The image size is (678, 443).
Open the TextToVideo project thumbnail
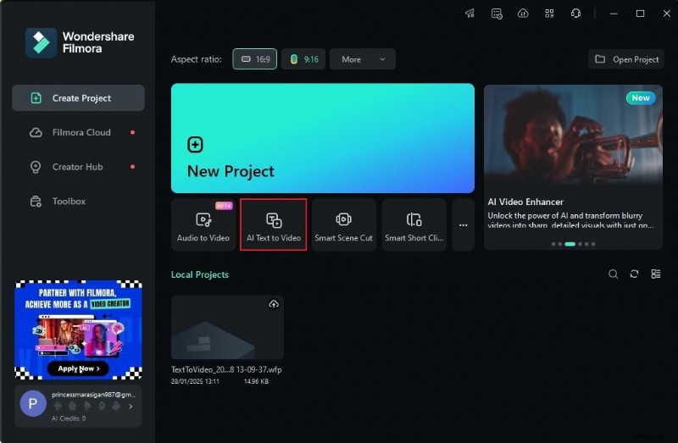click(x=227, y=328)
